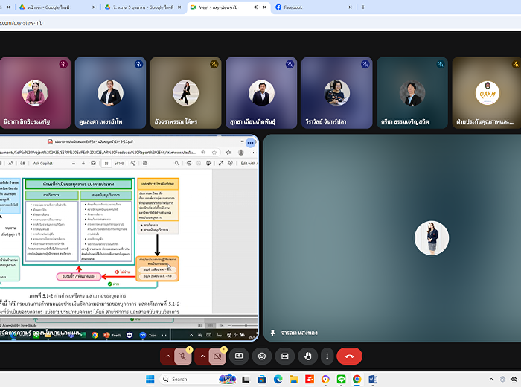Click the Windows taskbar Search box
Image resolution: width=521 pixels, height=387 pixels.
[190, 379]
